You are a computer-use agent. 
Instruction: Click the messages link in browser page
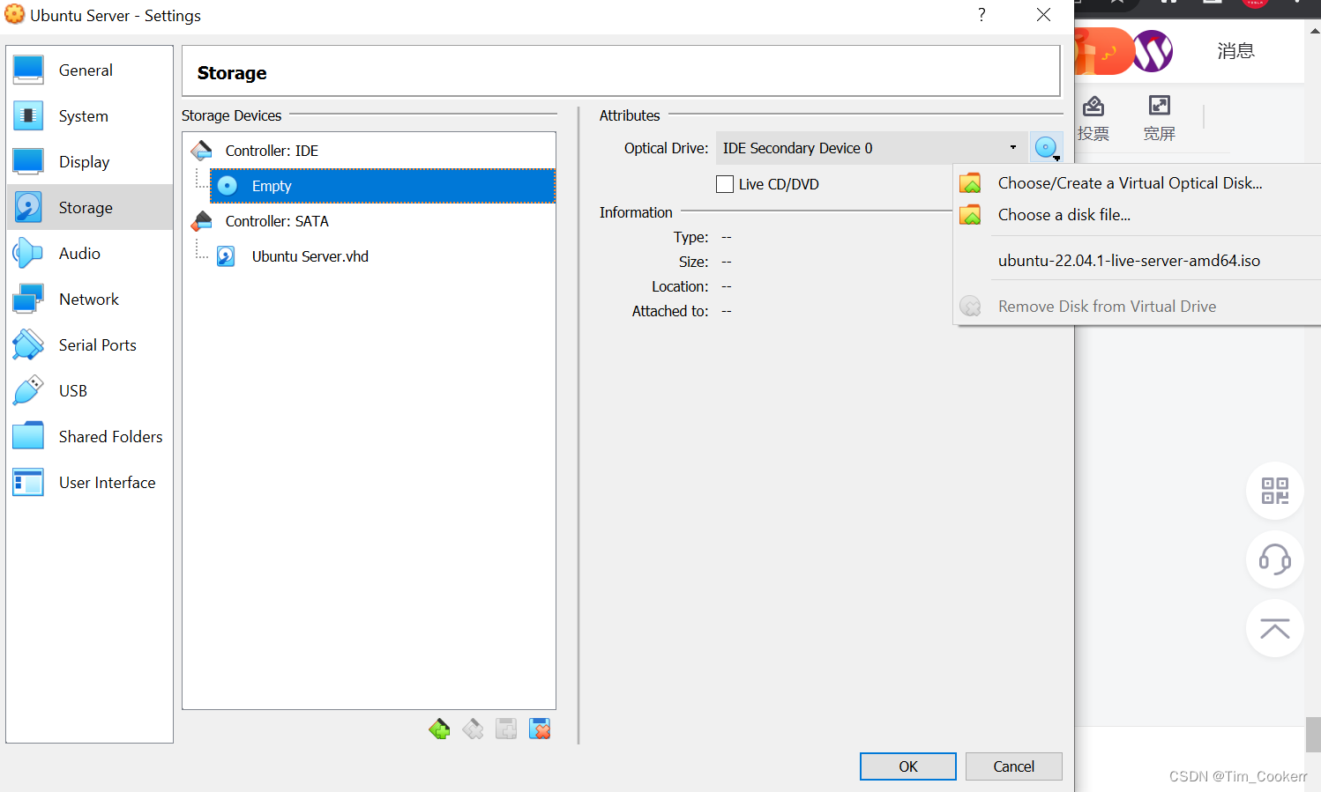pos(1235,51)
